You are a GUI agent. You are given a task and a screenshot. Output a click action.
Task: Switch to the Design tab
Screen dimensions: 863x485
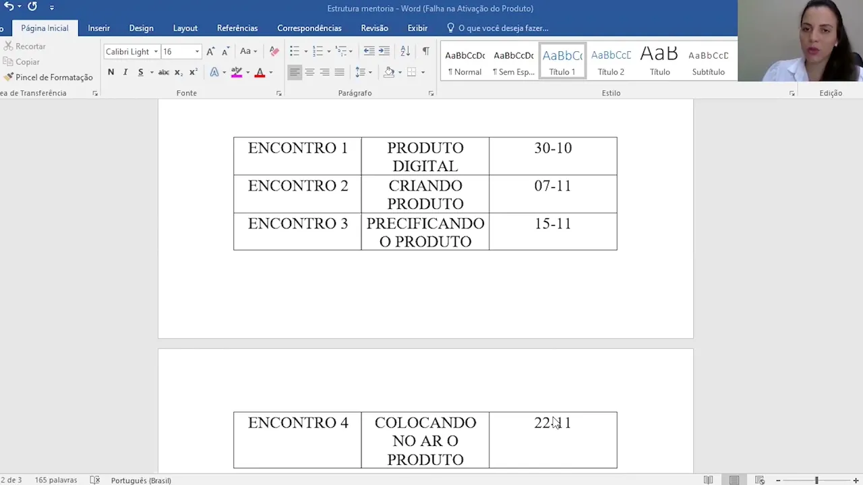click(x=141, y=28)
